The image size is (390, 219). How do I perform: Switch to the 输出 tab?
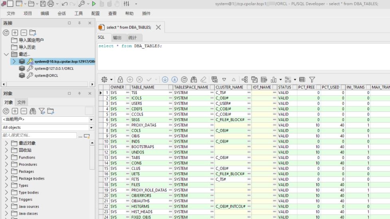point(117,38)
